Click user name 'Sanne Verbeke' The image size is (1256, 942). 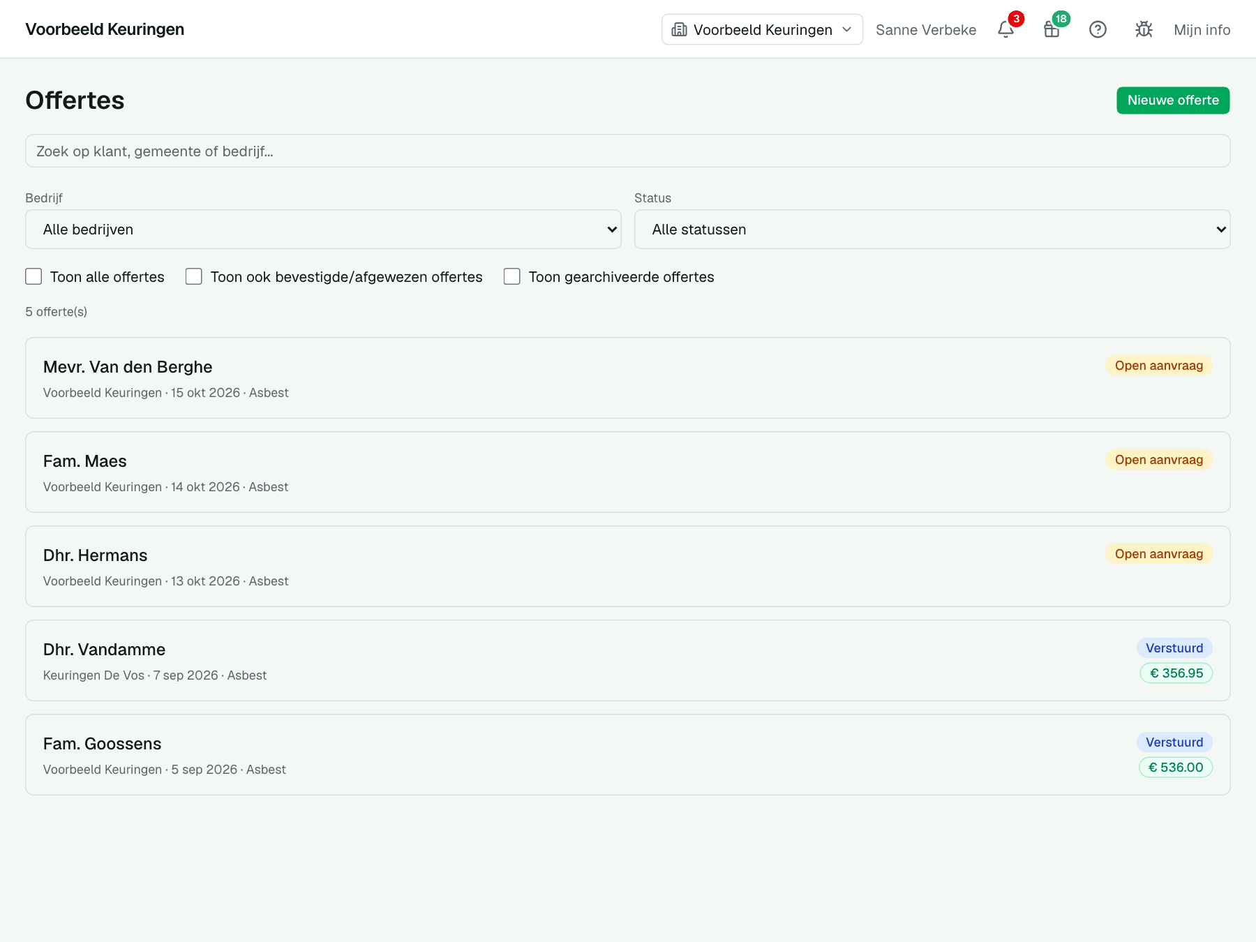(926, 29)
